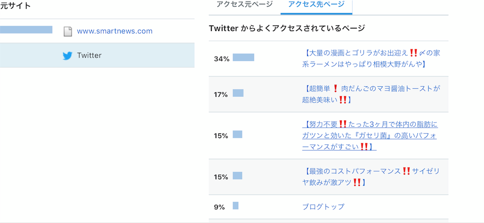Click the 元サイト heading
Viewport: 484px width, 223px height.
click(x=16, y=6)
